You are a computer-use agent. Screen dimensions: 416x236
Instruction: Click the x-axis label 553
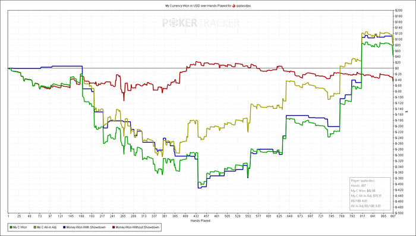pos(248,216)
